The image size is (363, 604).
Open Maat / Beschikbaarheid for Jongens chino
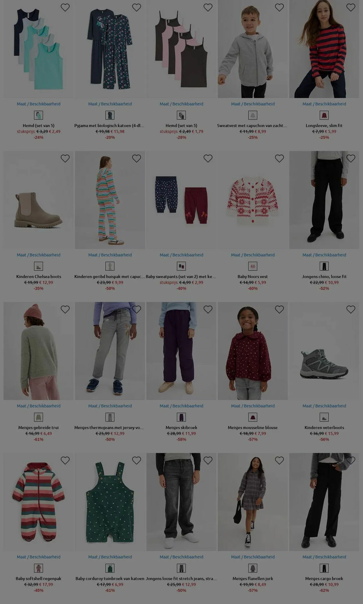click(x=324, y=255)
